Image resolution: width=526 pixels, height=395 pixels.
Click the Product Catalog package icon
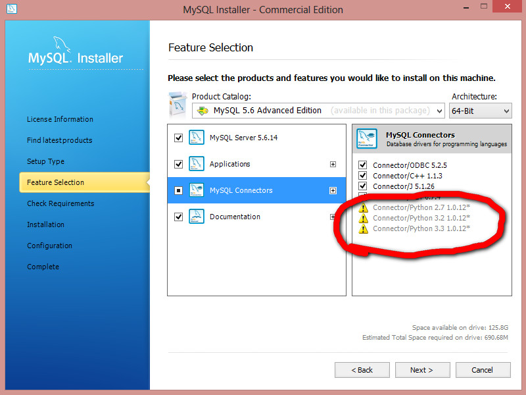[178, 105]
